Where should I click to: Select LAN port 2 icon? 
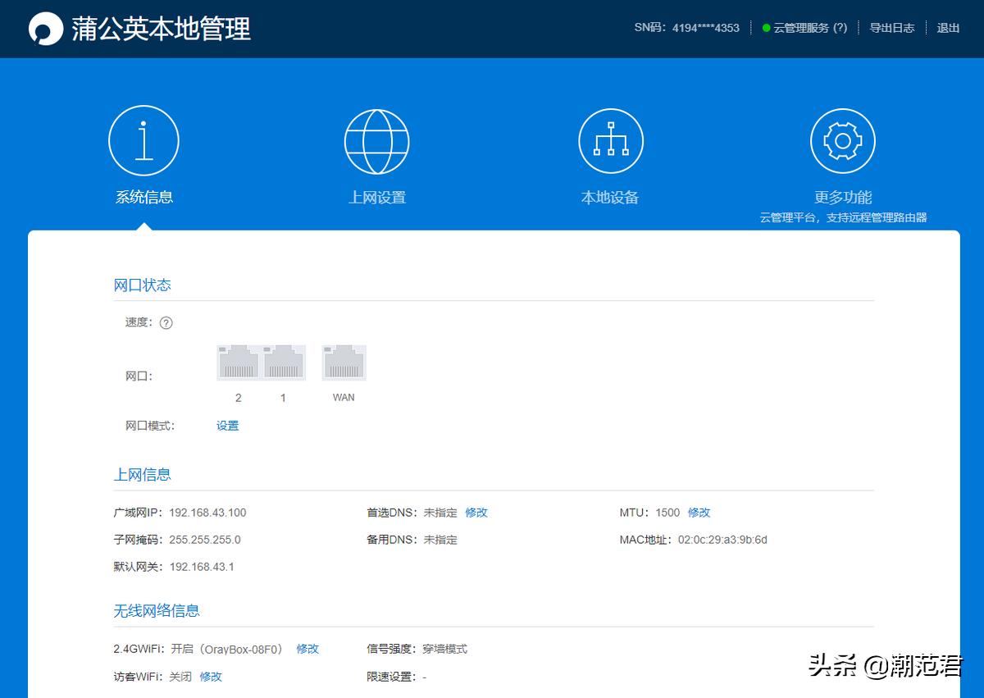(238, 361)
